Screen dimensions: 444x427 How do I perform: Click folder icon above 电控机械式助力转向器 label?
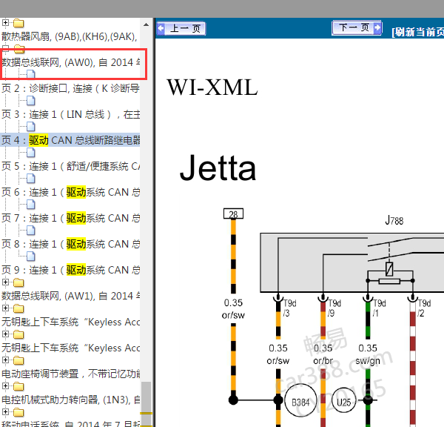(18, 386)
